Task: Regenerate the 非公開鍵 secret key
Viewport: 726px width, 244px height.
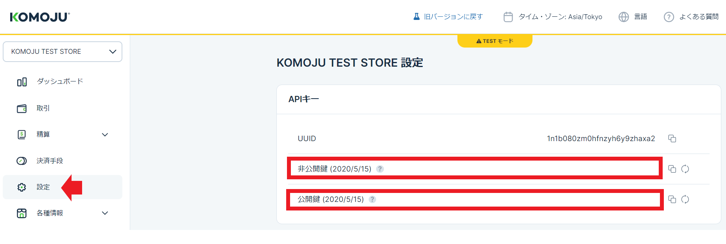Action: click(685, 169)
